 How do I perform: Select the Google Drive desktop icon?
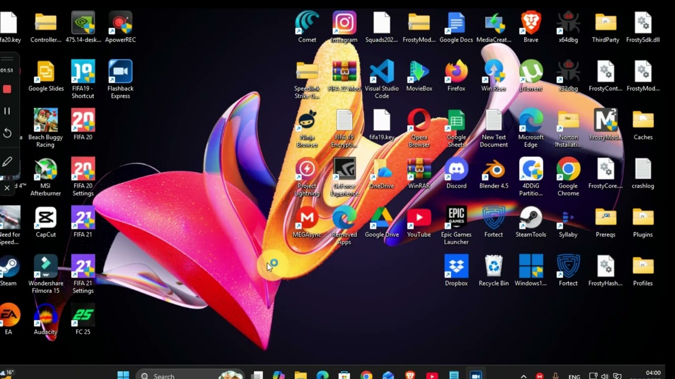pyautogui.click(x=382, y=223)
